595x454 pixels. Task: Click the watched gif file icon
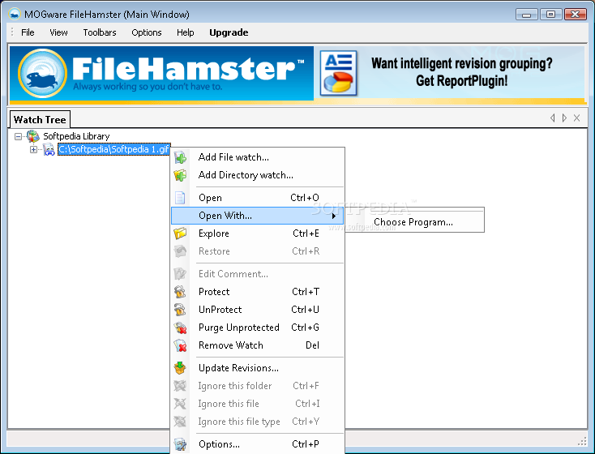click(49, 149)
